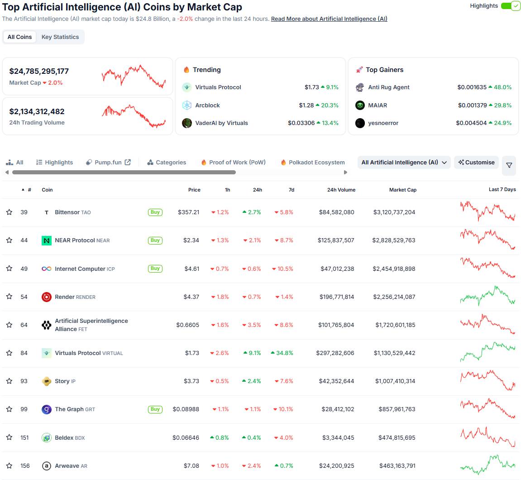Sort table by Coin name column

(x=47, y=190)
